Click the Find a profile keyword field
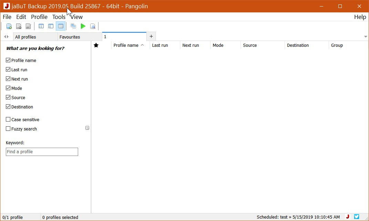This screenshot has height=221, width=369. (42, 152)
